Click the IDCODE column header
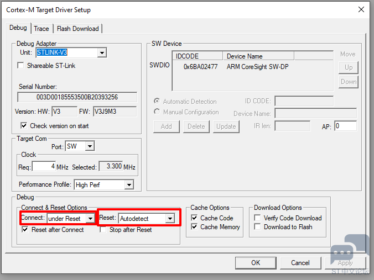This screenshot has height=280, width=374. coord(198,56)
